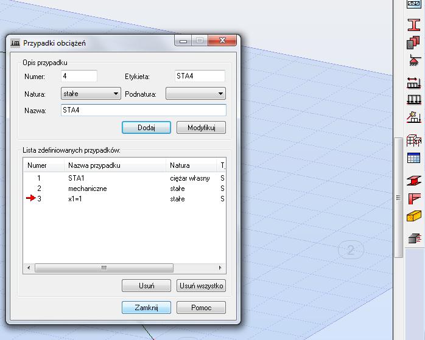
Task: Open the supports definition tool
Action: click(x=414, y=60)
